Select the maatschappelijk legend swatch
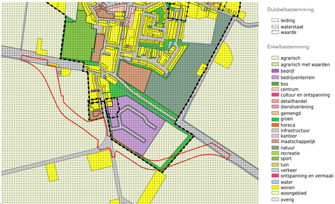The image size is (335, 204). (275, 141)
